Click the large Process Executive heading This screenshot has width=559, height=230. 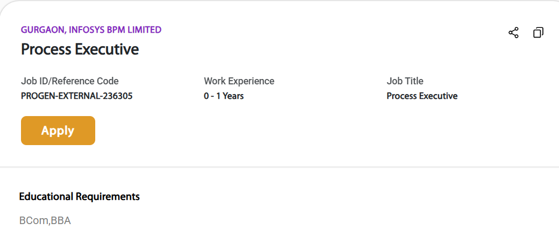coord(80,49)
